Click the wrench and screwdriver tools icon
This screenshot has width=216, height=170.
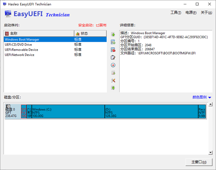pyautogui.click(x=113, y=80)
